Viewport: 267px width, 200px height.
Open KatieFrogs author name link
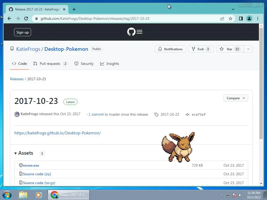coord(29,114)
